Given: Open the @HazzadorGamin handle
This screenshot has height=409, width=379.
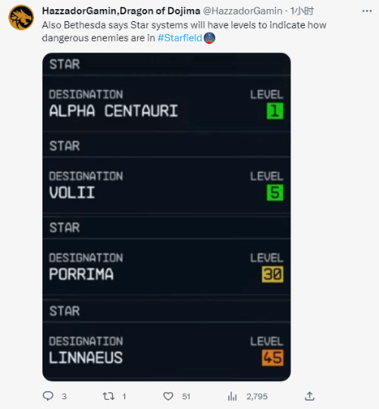Looking at the screenshot, I should 243,11.
